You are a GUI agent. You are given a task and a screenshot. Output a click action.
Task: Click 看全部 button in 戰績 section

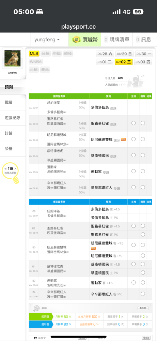tap(143, 308)
